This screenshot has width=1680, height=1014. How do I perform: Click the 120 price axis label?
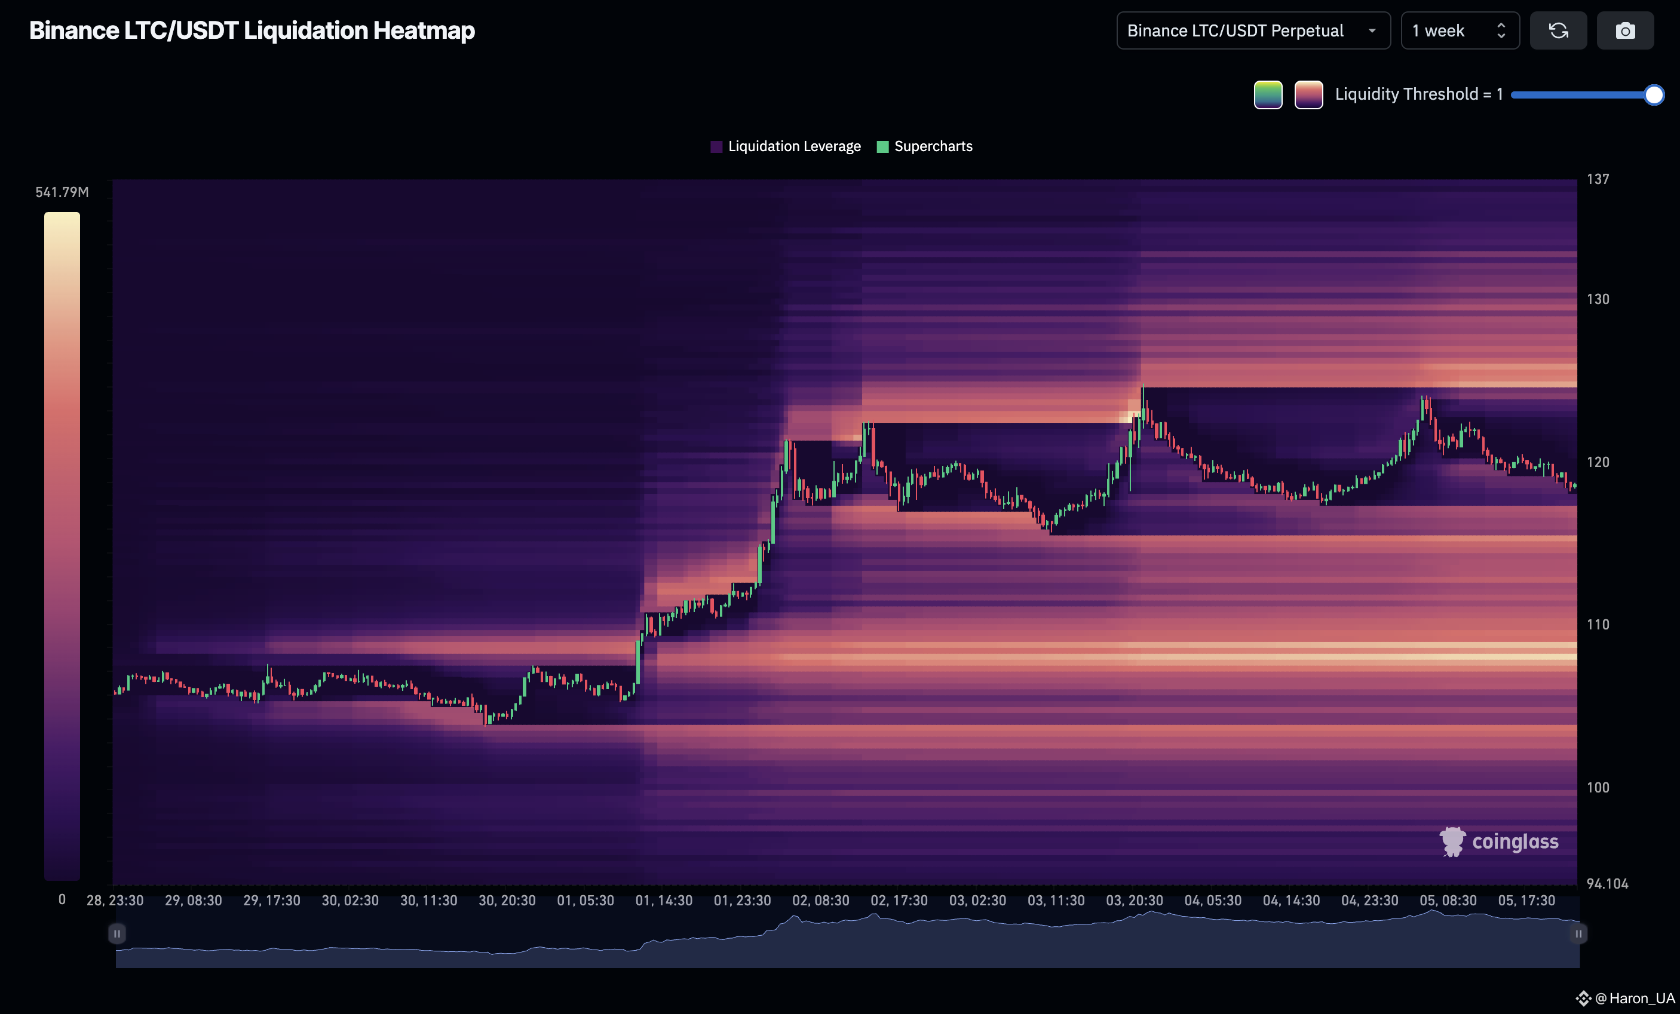click(x=1598, y=462)
